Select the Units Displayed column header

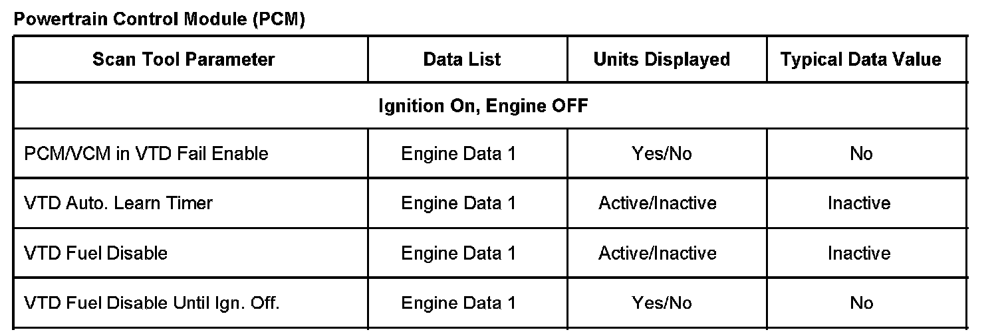coord(662,60)
